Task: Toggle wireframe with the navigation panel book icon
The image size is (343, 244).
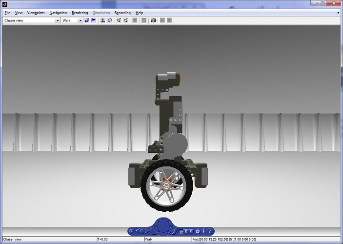Action: point(198,231)
